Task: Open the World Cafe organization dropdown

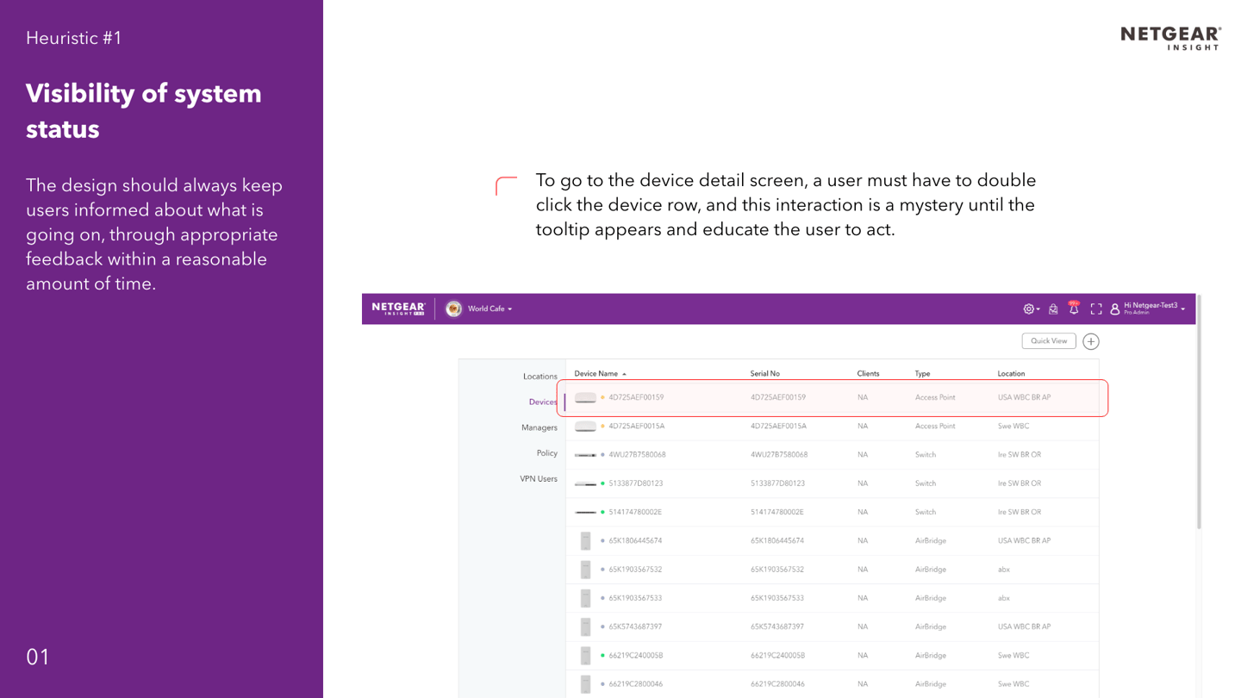Action: (490, 309)
